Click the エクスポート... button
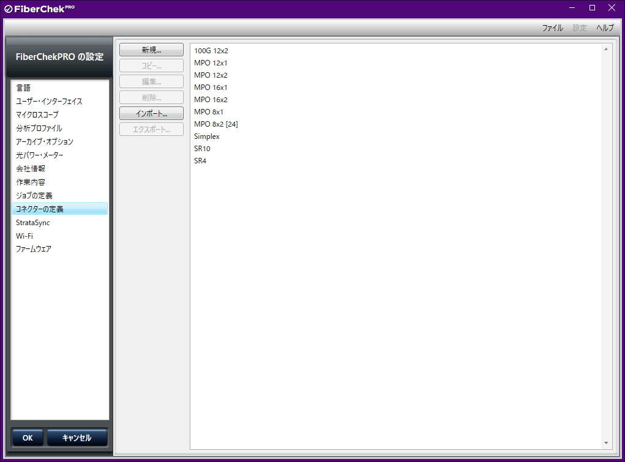The image size is (625, 462). 151,130
